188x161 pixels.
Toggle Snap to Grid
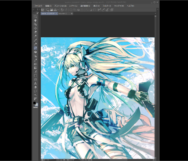107,10
